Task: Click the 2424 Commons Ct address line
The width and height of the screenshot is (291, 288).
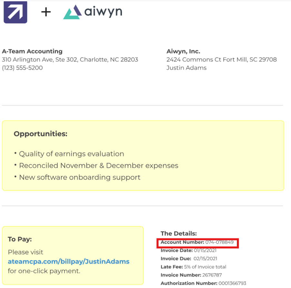Action: tap(222, 60)
